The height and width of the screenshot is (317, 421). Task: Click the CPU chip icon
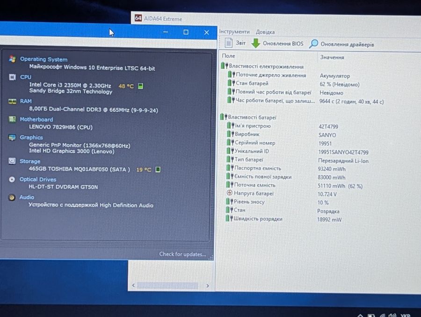[12, 77]
